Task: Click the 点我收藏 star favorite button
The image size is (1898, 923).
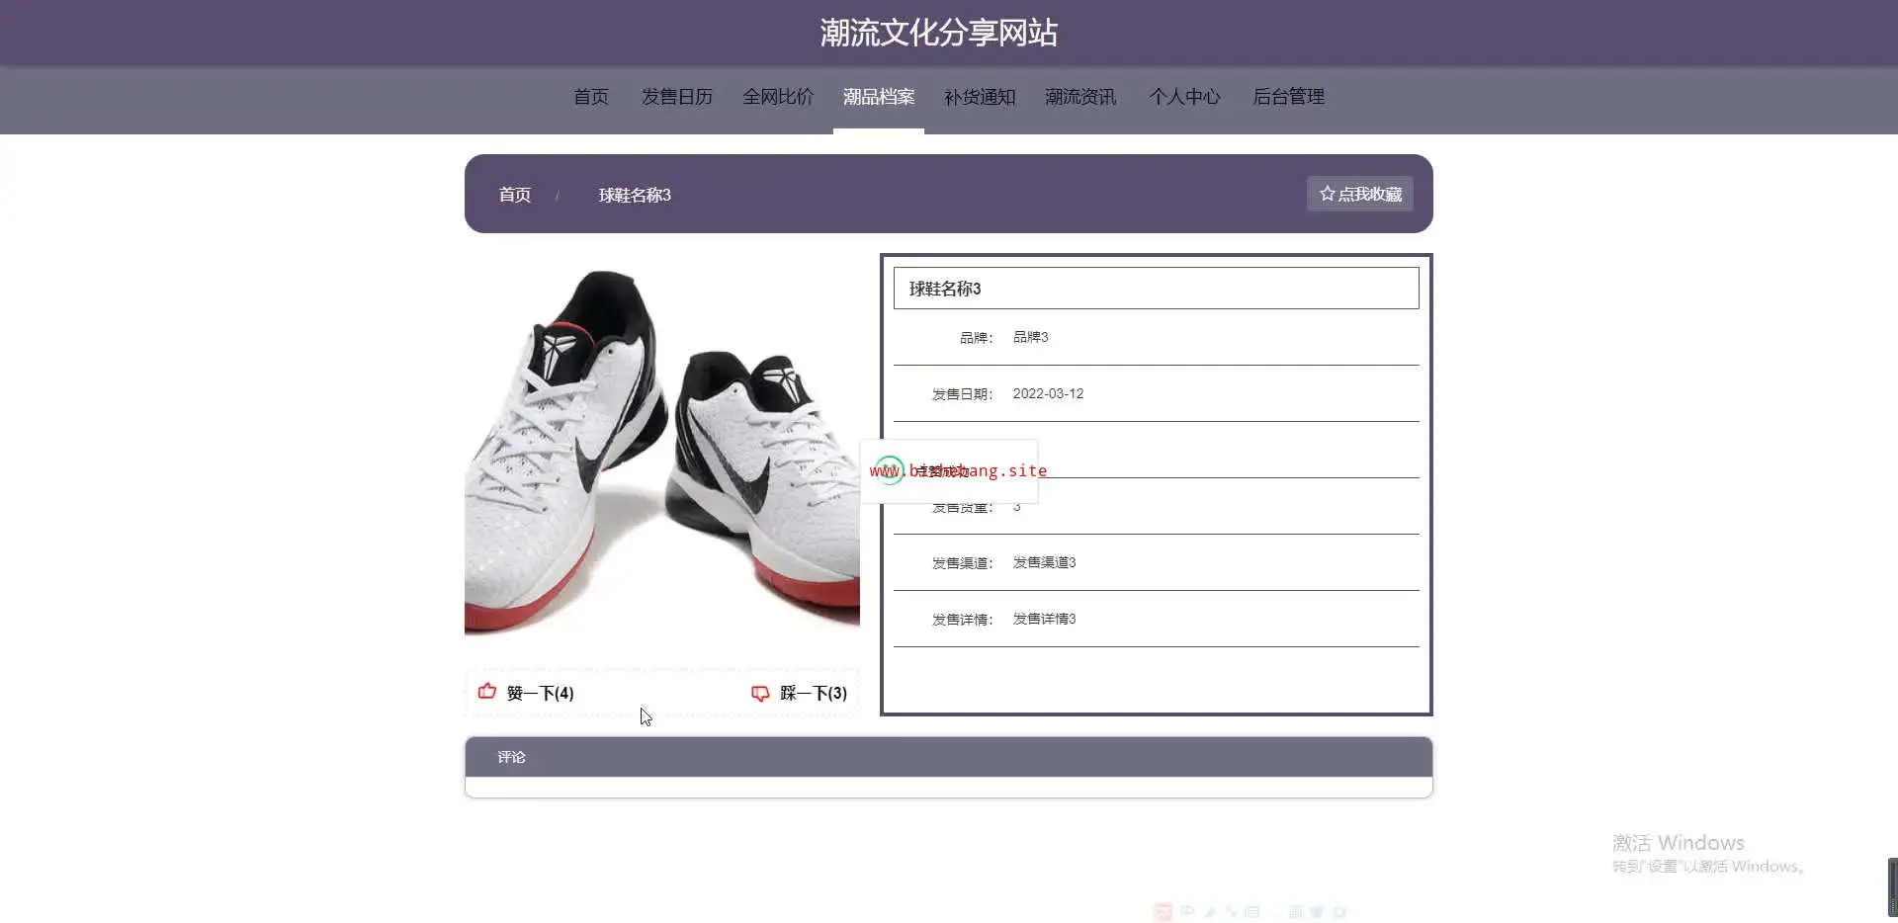Action: tap(1360, 194)
